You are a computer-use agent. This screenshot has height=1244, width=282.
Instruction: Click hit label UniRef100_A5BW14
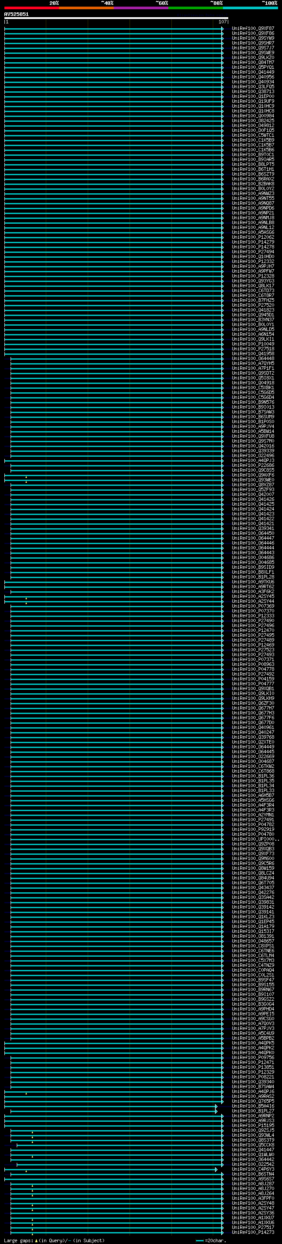click(253, 431)
